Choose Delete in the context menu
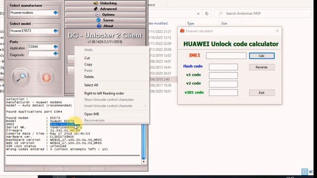This screenshot has width=317, height=178. pyautogui.click(x=89, y=77)
